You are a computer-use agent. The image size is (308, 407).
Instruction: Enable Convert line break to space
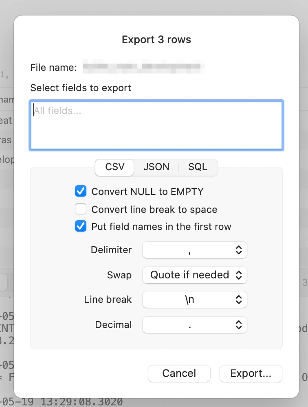pos(81,209)
